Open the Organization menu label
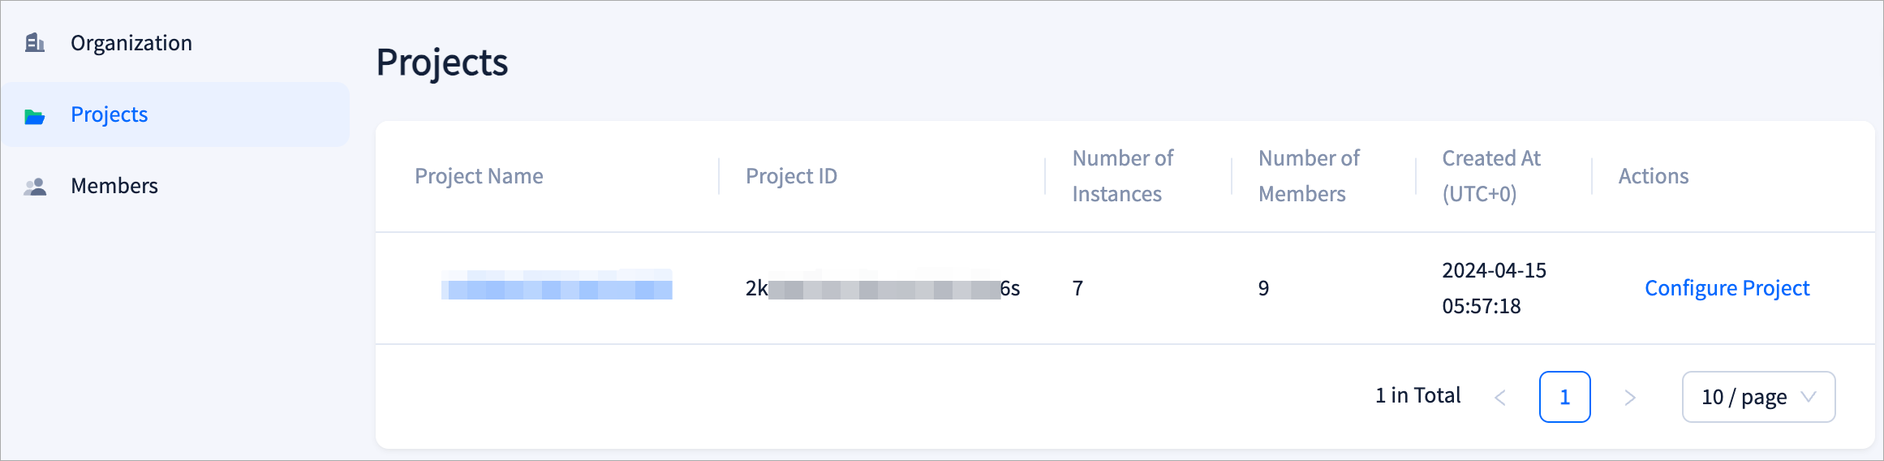Viewport: 1884px width, 461px height. click(131, 43)
